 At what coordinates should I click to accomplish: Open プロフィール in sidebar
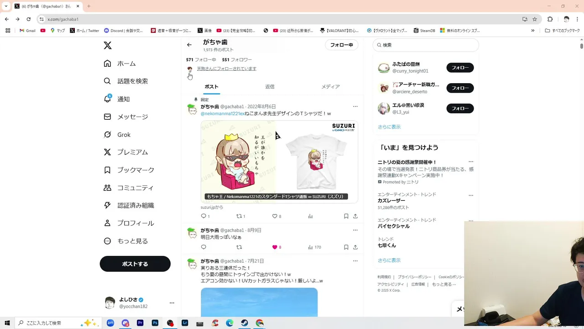click(x=129, y=223)
